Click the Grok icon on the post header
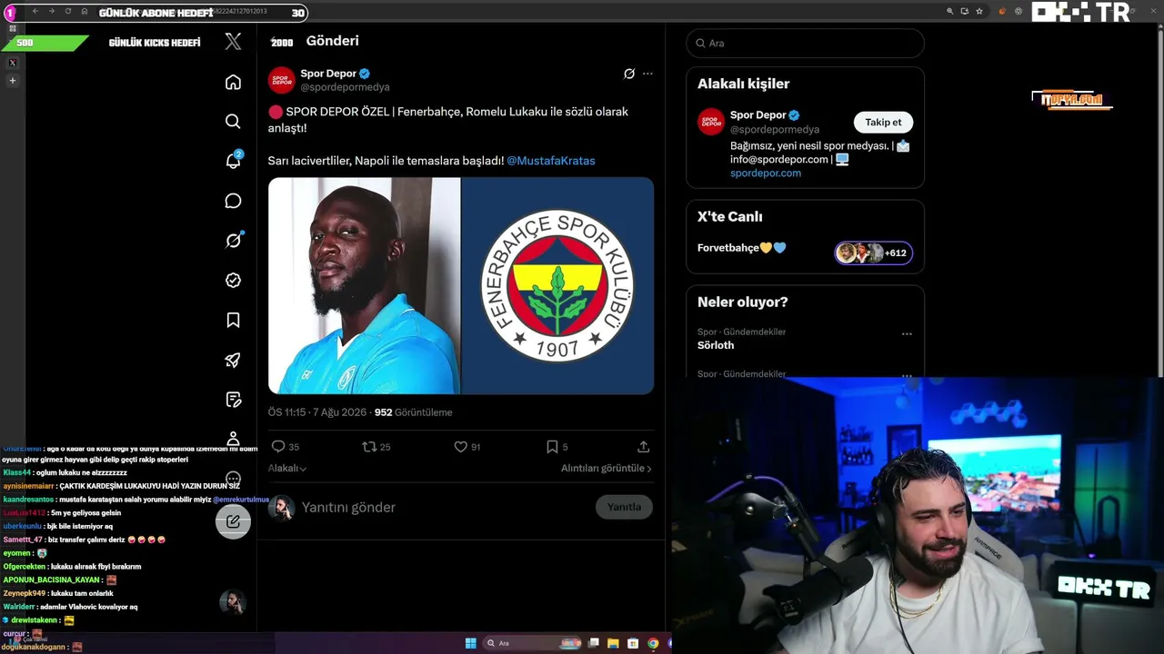Viewport: 1164px width, 654px height. tap(628, 74)
